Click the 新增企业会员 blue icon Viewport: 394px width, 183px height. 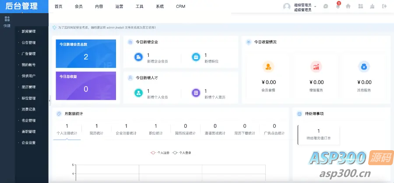138,57
